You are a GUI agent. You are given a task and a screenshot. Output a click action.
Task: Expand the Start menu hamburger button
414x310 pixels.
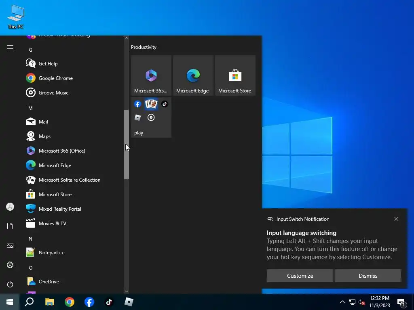click(10, 47)
